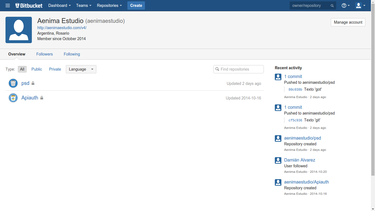Viewport: 375px width, 211px height.
Task: Open the Apiauth repository link
Action: (x=30, y=98)
